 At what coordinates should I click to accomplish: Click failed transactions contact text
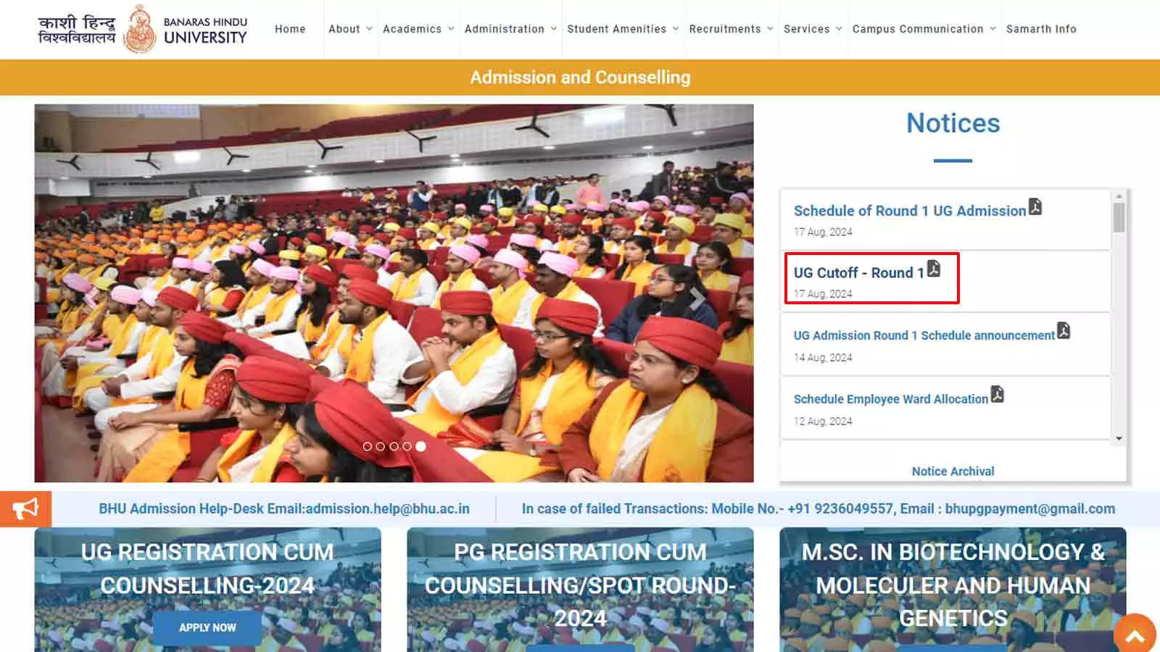[819, 509]
